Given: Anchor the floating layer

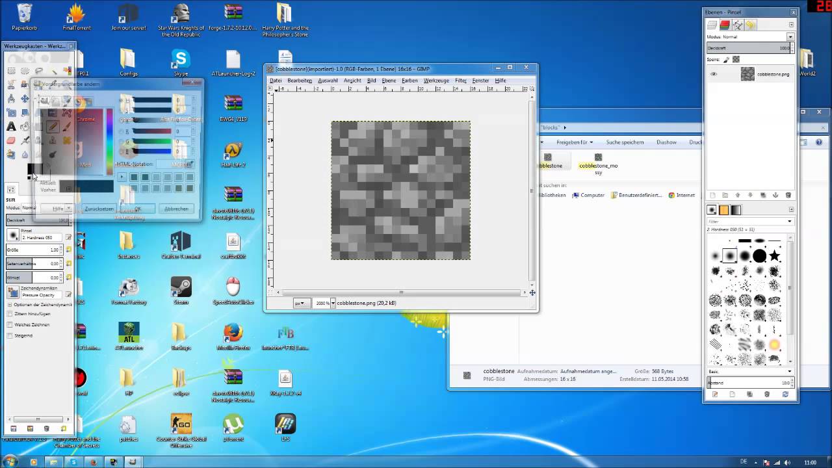Looking at the screenshot, I should (775, 195).
